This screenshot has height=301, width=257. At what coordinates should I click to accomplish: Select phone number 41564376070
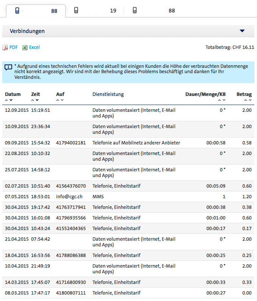(x=71, y=186)
